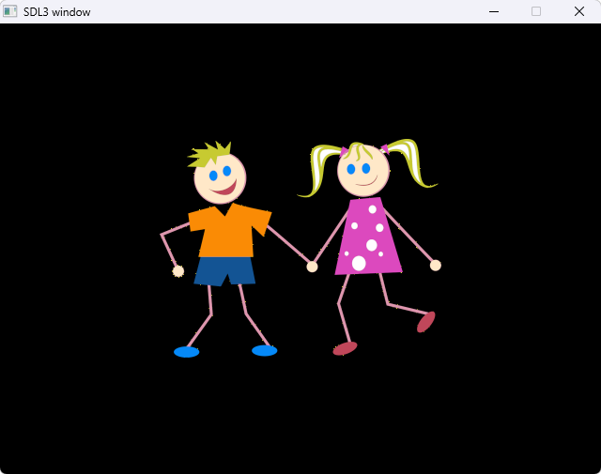The image size is (601, 474).
Task: Click the boy's spiky yellow hair
Action: pyautogui.click(x=208, y=154)
